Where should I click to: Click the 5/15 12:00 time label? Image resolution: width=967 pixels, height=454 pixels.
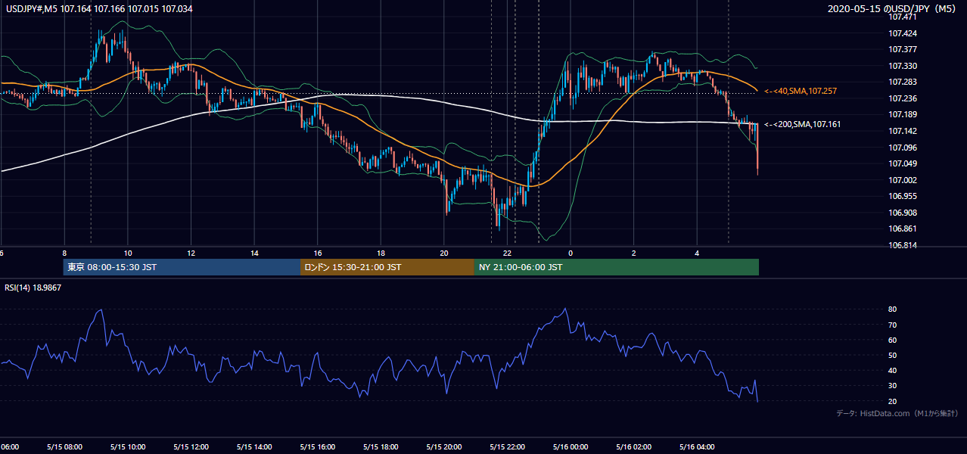(191, 447)
